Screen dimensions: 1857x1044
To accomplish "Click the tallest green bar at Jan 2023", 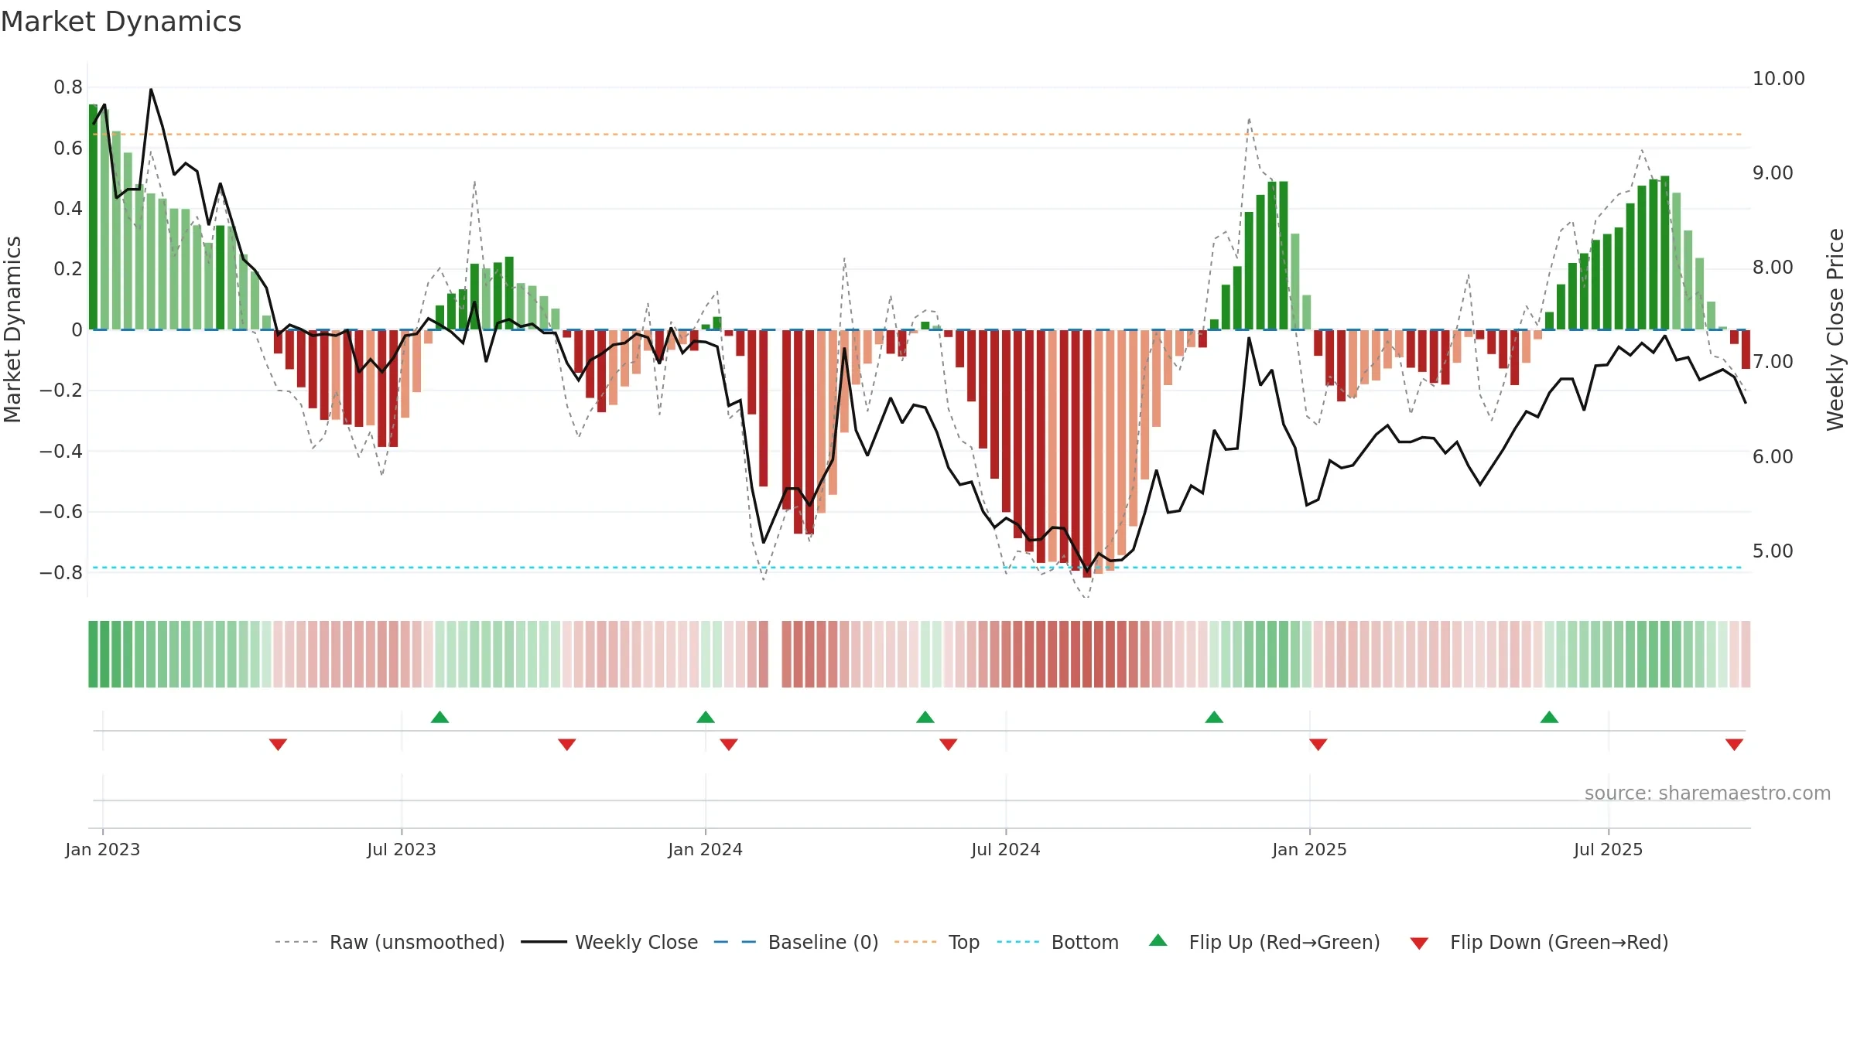I will [x=94, y=217].
